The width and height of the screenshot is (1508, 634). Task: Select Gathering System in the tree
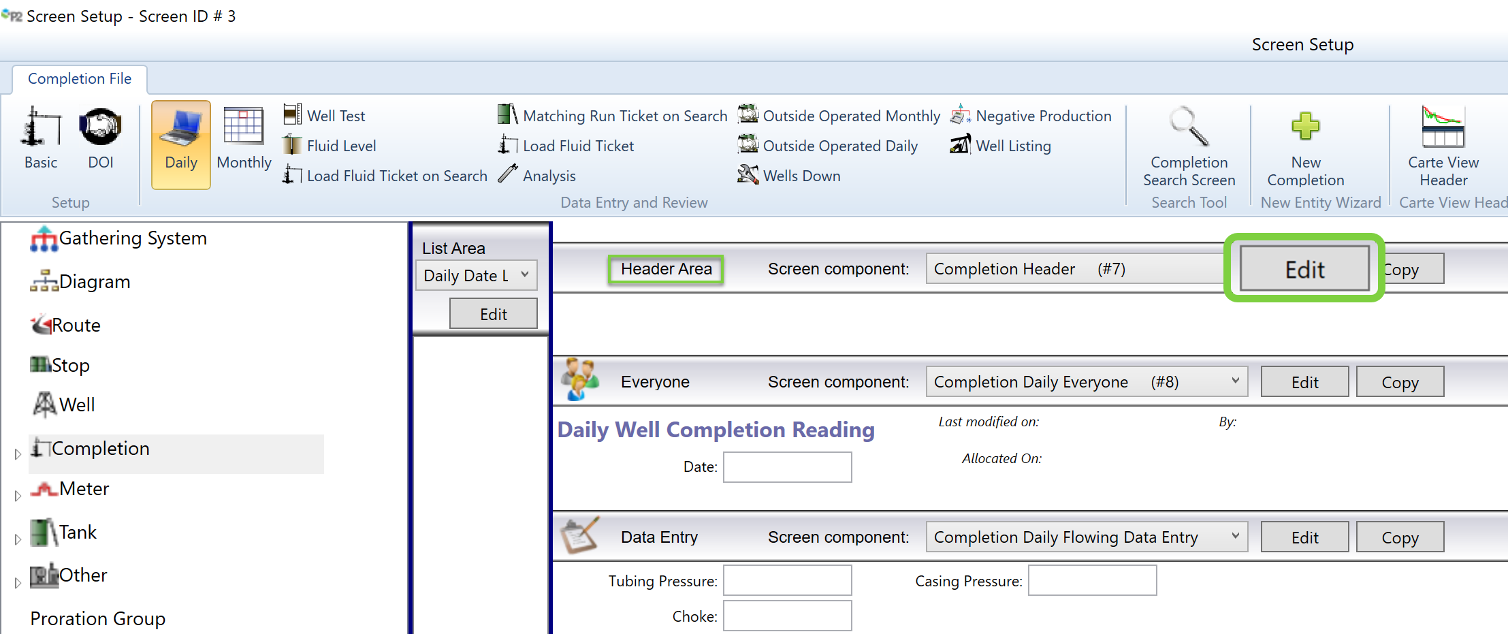[132, 238]
